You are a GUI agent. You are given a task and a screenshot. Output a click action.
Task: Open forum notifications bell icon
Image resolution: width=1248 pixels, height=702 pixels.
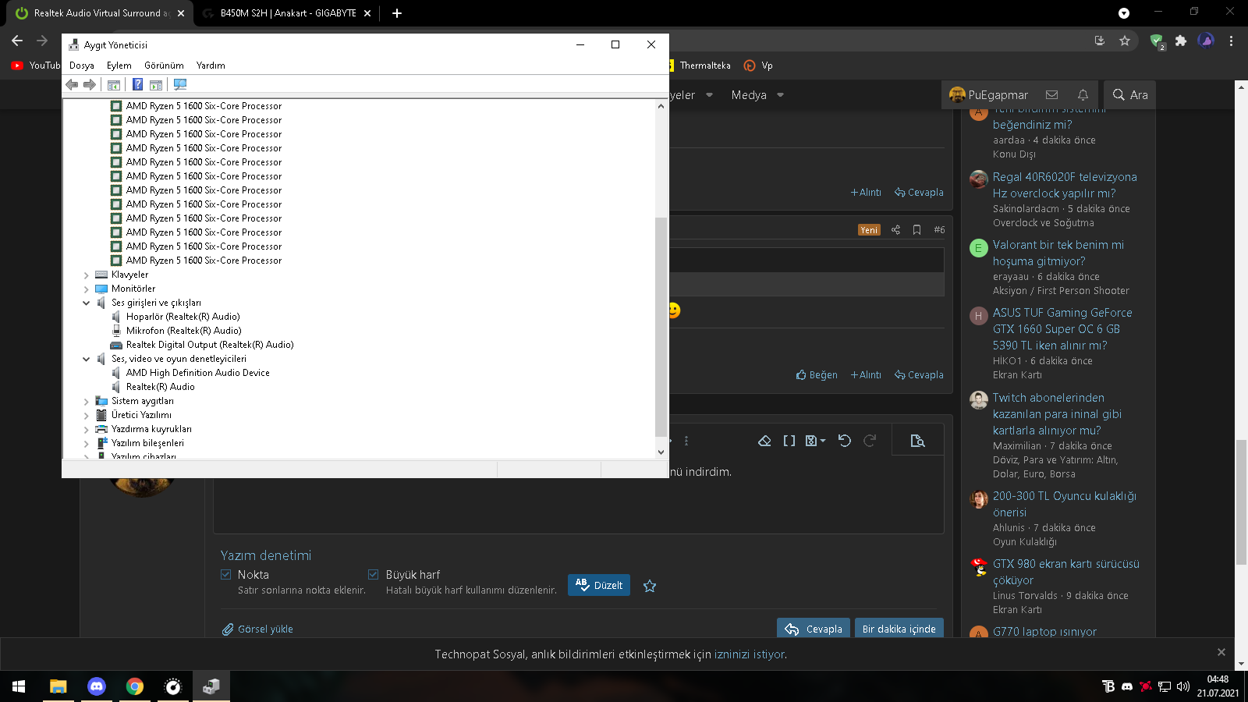(1083, 94)
